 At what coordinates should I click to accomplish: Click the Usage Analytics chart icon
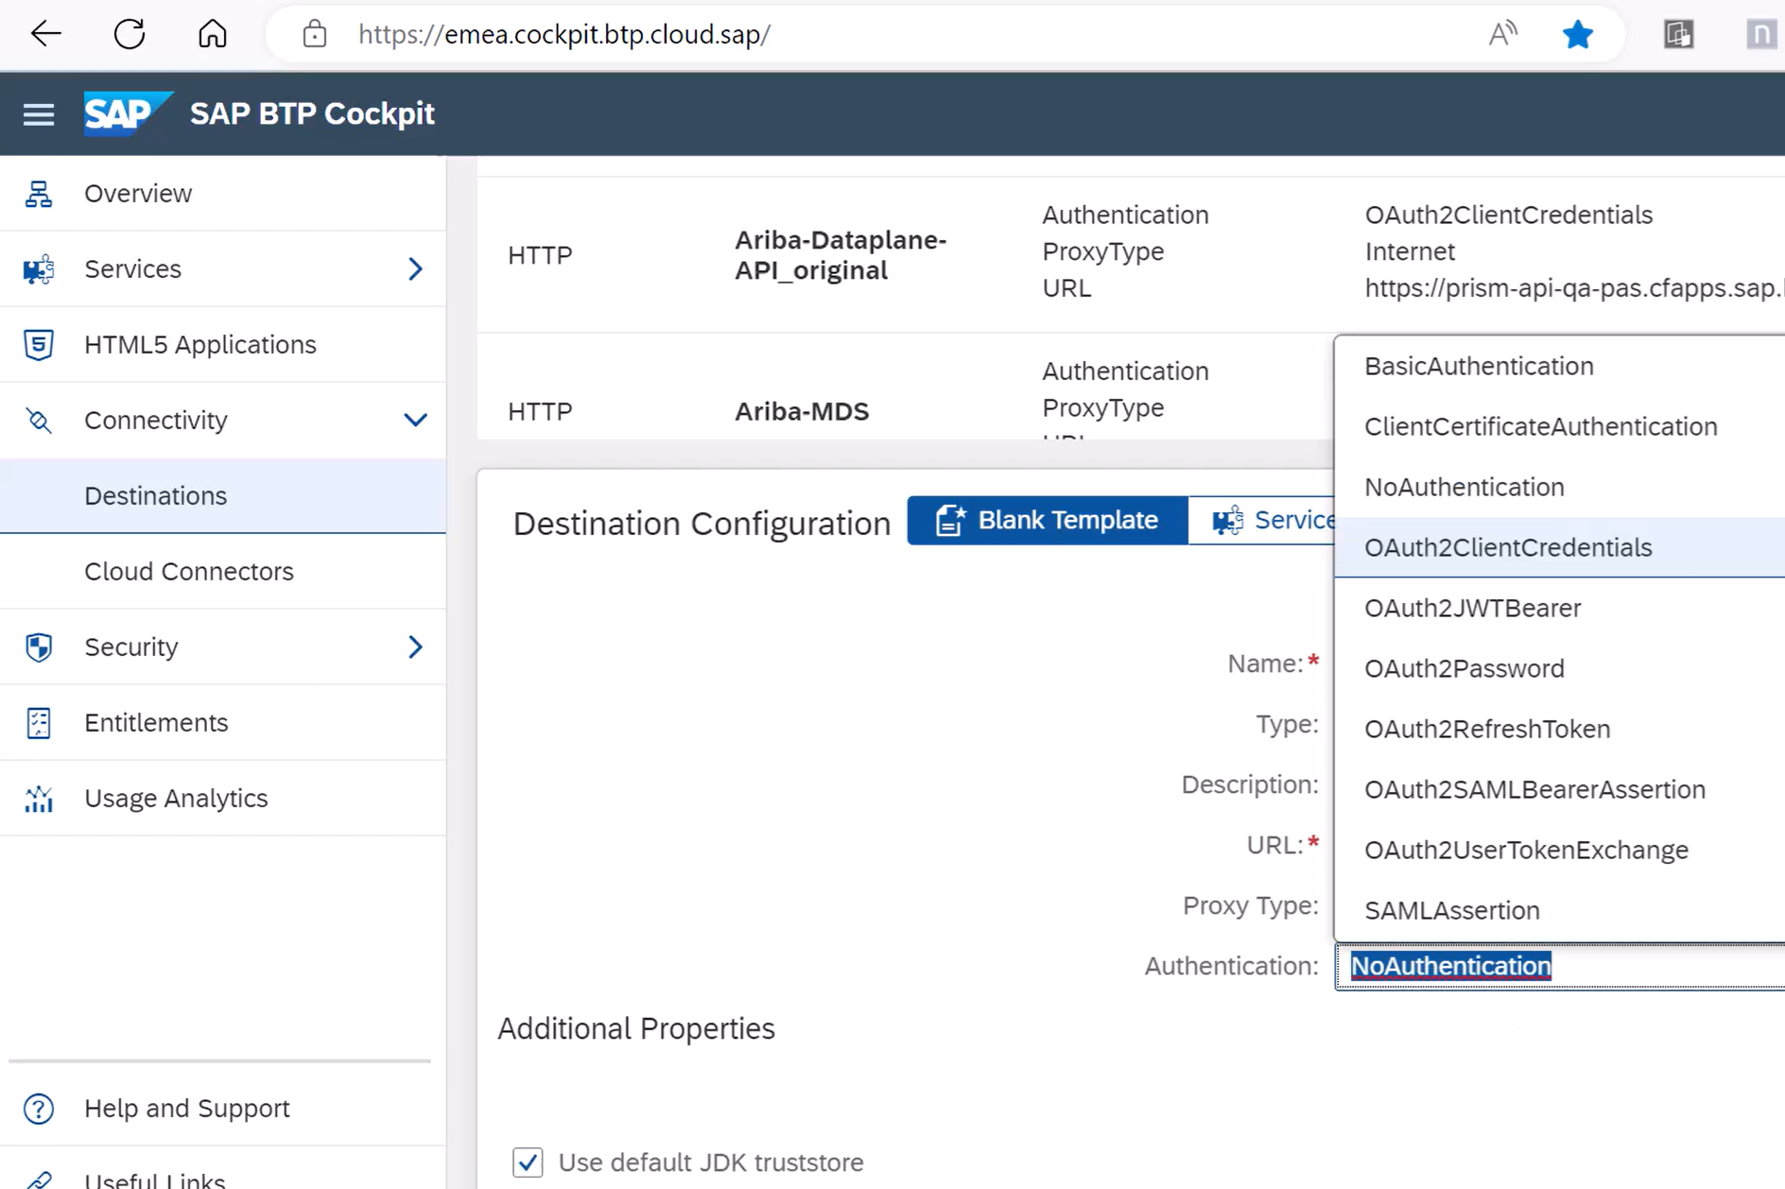click(38, 799)
